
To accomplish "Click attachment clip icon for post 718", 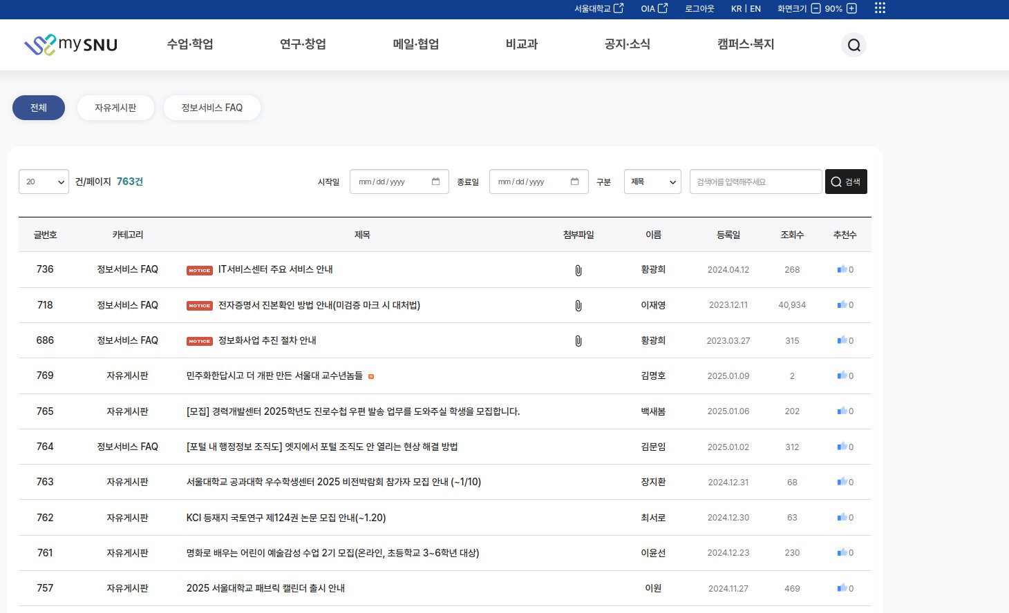I will pyautogui.click(x=578, y=306).
